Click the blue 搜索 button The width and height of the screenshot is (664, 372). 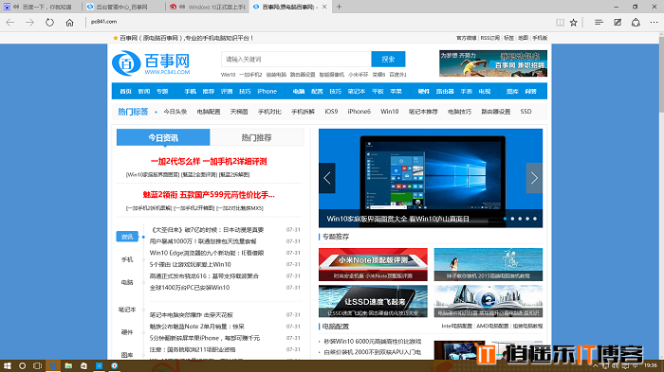[x=388, y=60]
